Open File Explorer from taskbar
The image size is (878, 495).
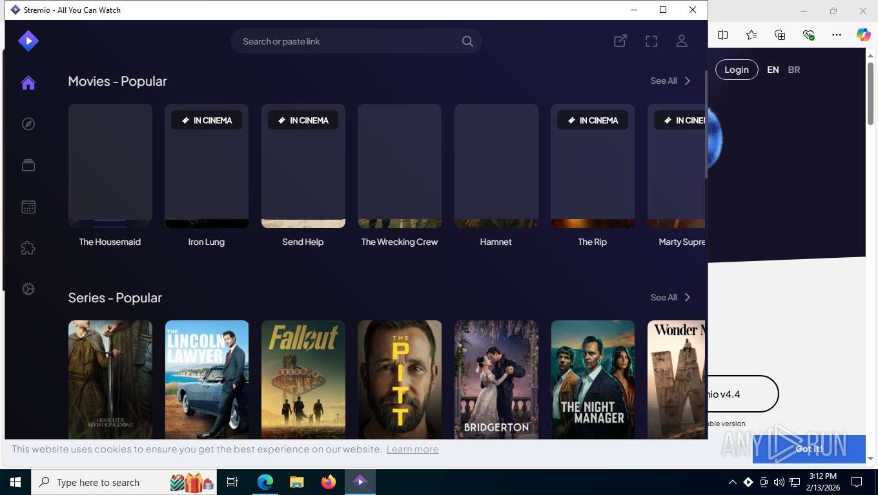[296, 482]
